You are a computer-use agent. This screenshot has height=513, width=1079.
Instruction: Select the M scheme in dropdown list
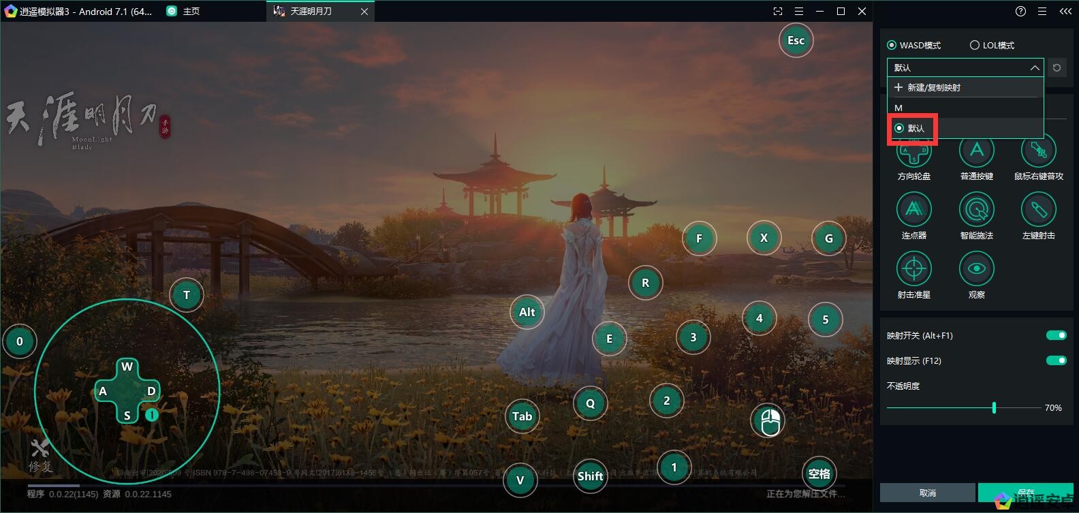[899, 108]
